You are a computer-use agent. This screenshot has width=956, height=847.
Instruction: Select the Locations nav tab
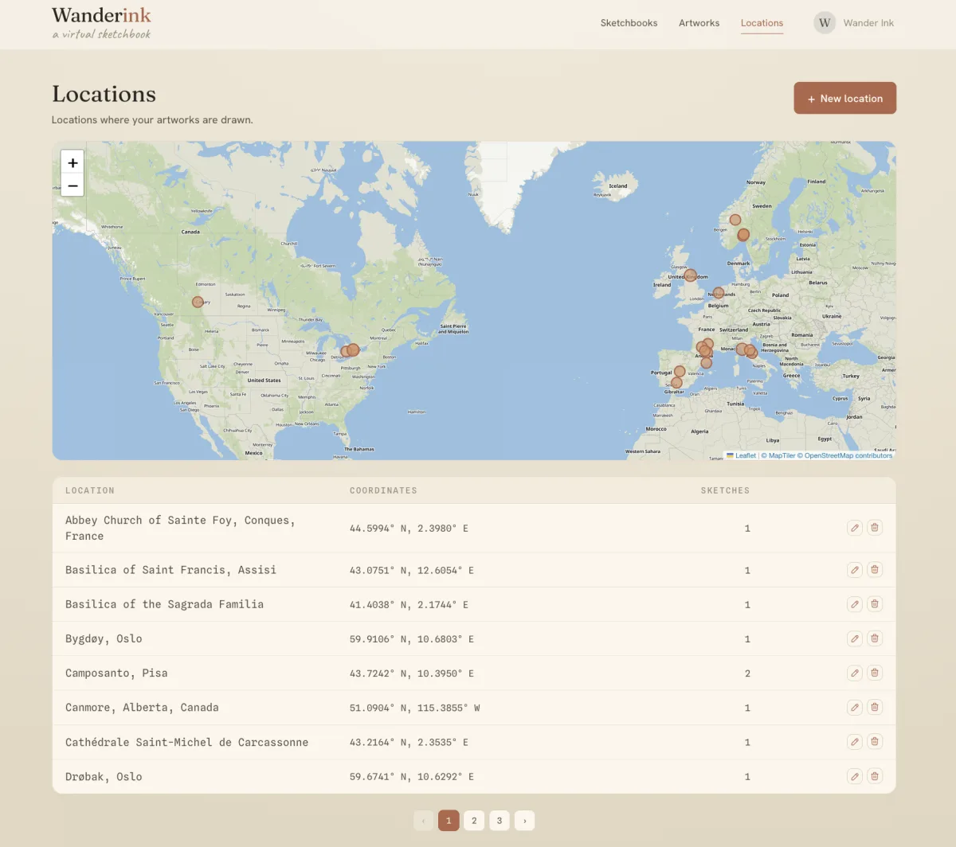(762, 23)
